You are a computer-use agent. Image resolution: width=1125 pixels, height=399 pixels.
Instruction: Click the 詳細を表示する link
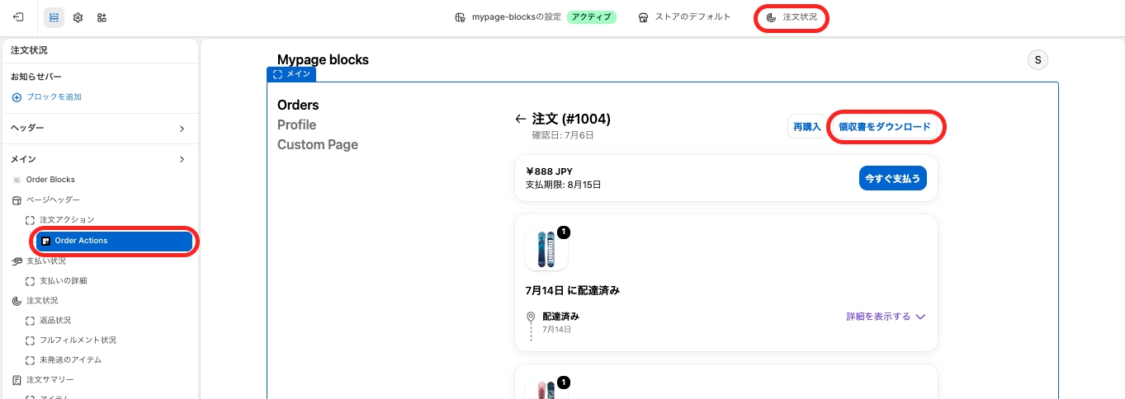878,317
